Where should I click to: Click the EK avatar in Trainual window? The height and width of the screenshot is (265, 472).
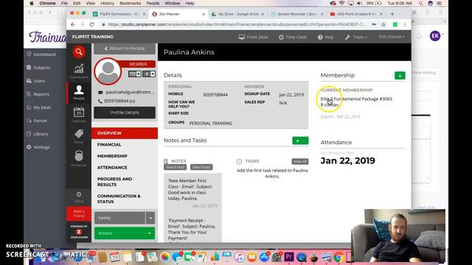click(435, 36)
